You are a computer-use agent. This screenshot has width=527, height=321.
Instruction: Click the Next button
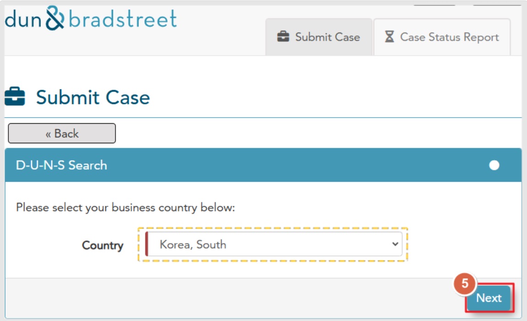coord(489,298)
